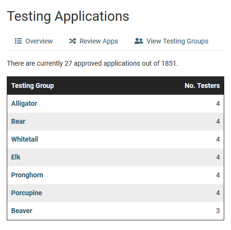
Task: Switch to the Review Apps tab
Action: (93, 41)
